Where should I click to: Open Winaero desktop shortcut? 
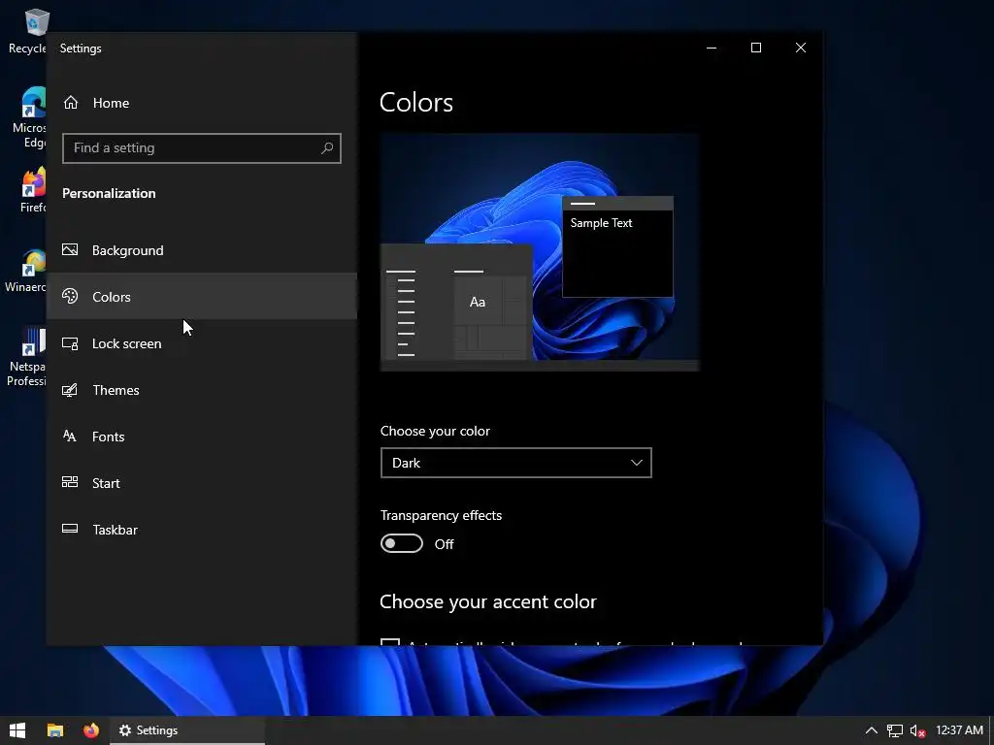(x=26, y=270)
